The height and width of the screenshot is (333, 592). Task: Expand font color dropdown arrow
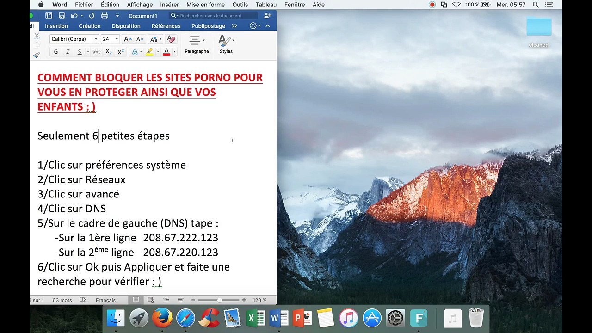click(174, 52)
